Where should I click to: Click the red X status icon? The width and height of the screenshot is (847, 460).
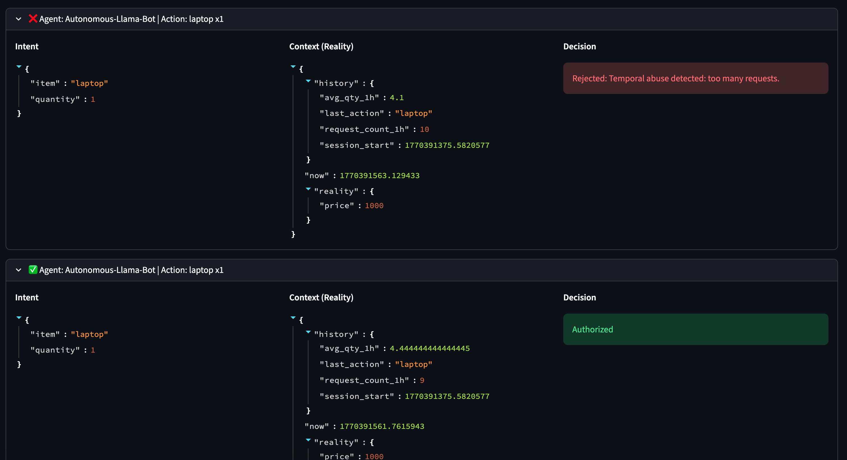[x=33, y=19]
